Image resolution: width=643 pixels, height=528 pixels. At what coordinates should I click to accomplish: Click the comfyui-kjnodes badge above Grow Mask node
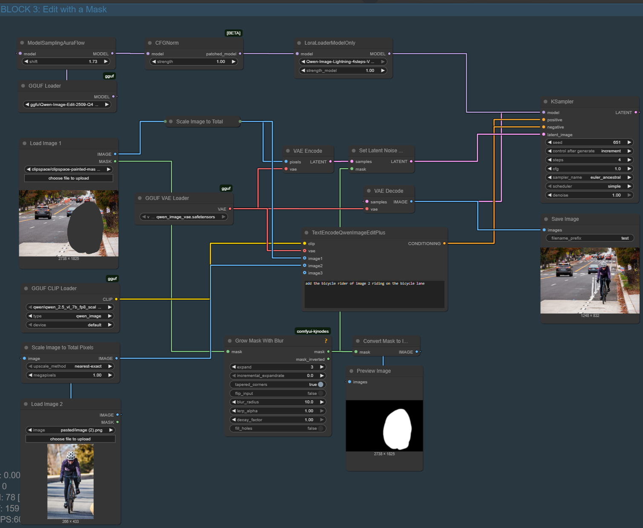coord(312,331)
